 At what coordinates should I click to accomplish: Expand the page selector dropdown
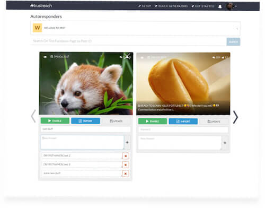tap(237, 29)
